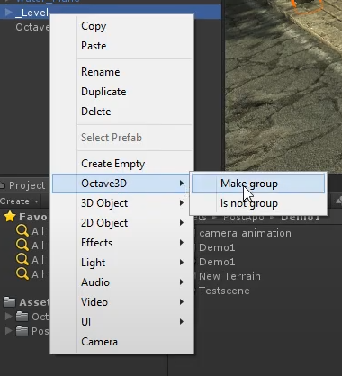Expand the Oct folder triangle
Viewport: 342px width, 376px height.
(x=9, y=316)
